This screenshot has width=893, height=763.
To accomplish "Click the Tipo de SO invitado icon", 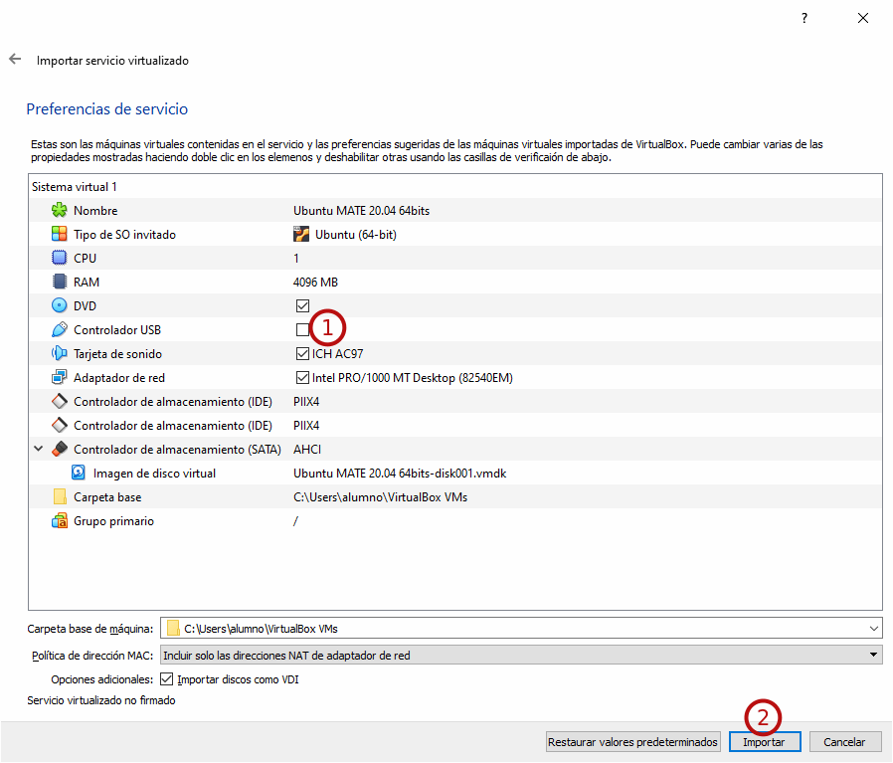I will click(60, 234).
